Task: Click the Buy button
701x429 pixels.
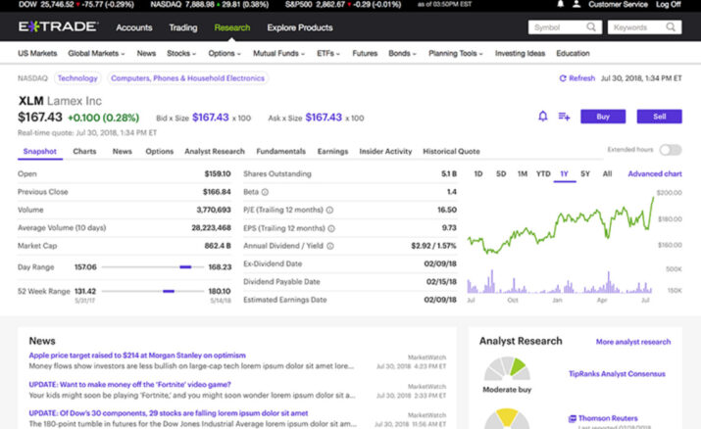Action: [603, 117]
